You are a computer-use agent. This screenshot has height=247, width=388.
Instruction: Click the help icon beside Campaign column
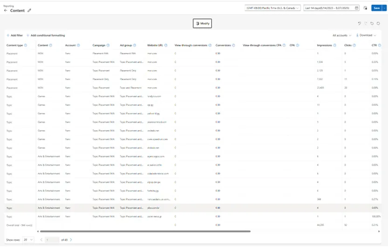click(x=108, y=45)
